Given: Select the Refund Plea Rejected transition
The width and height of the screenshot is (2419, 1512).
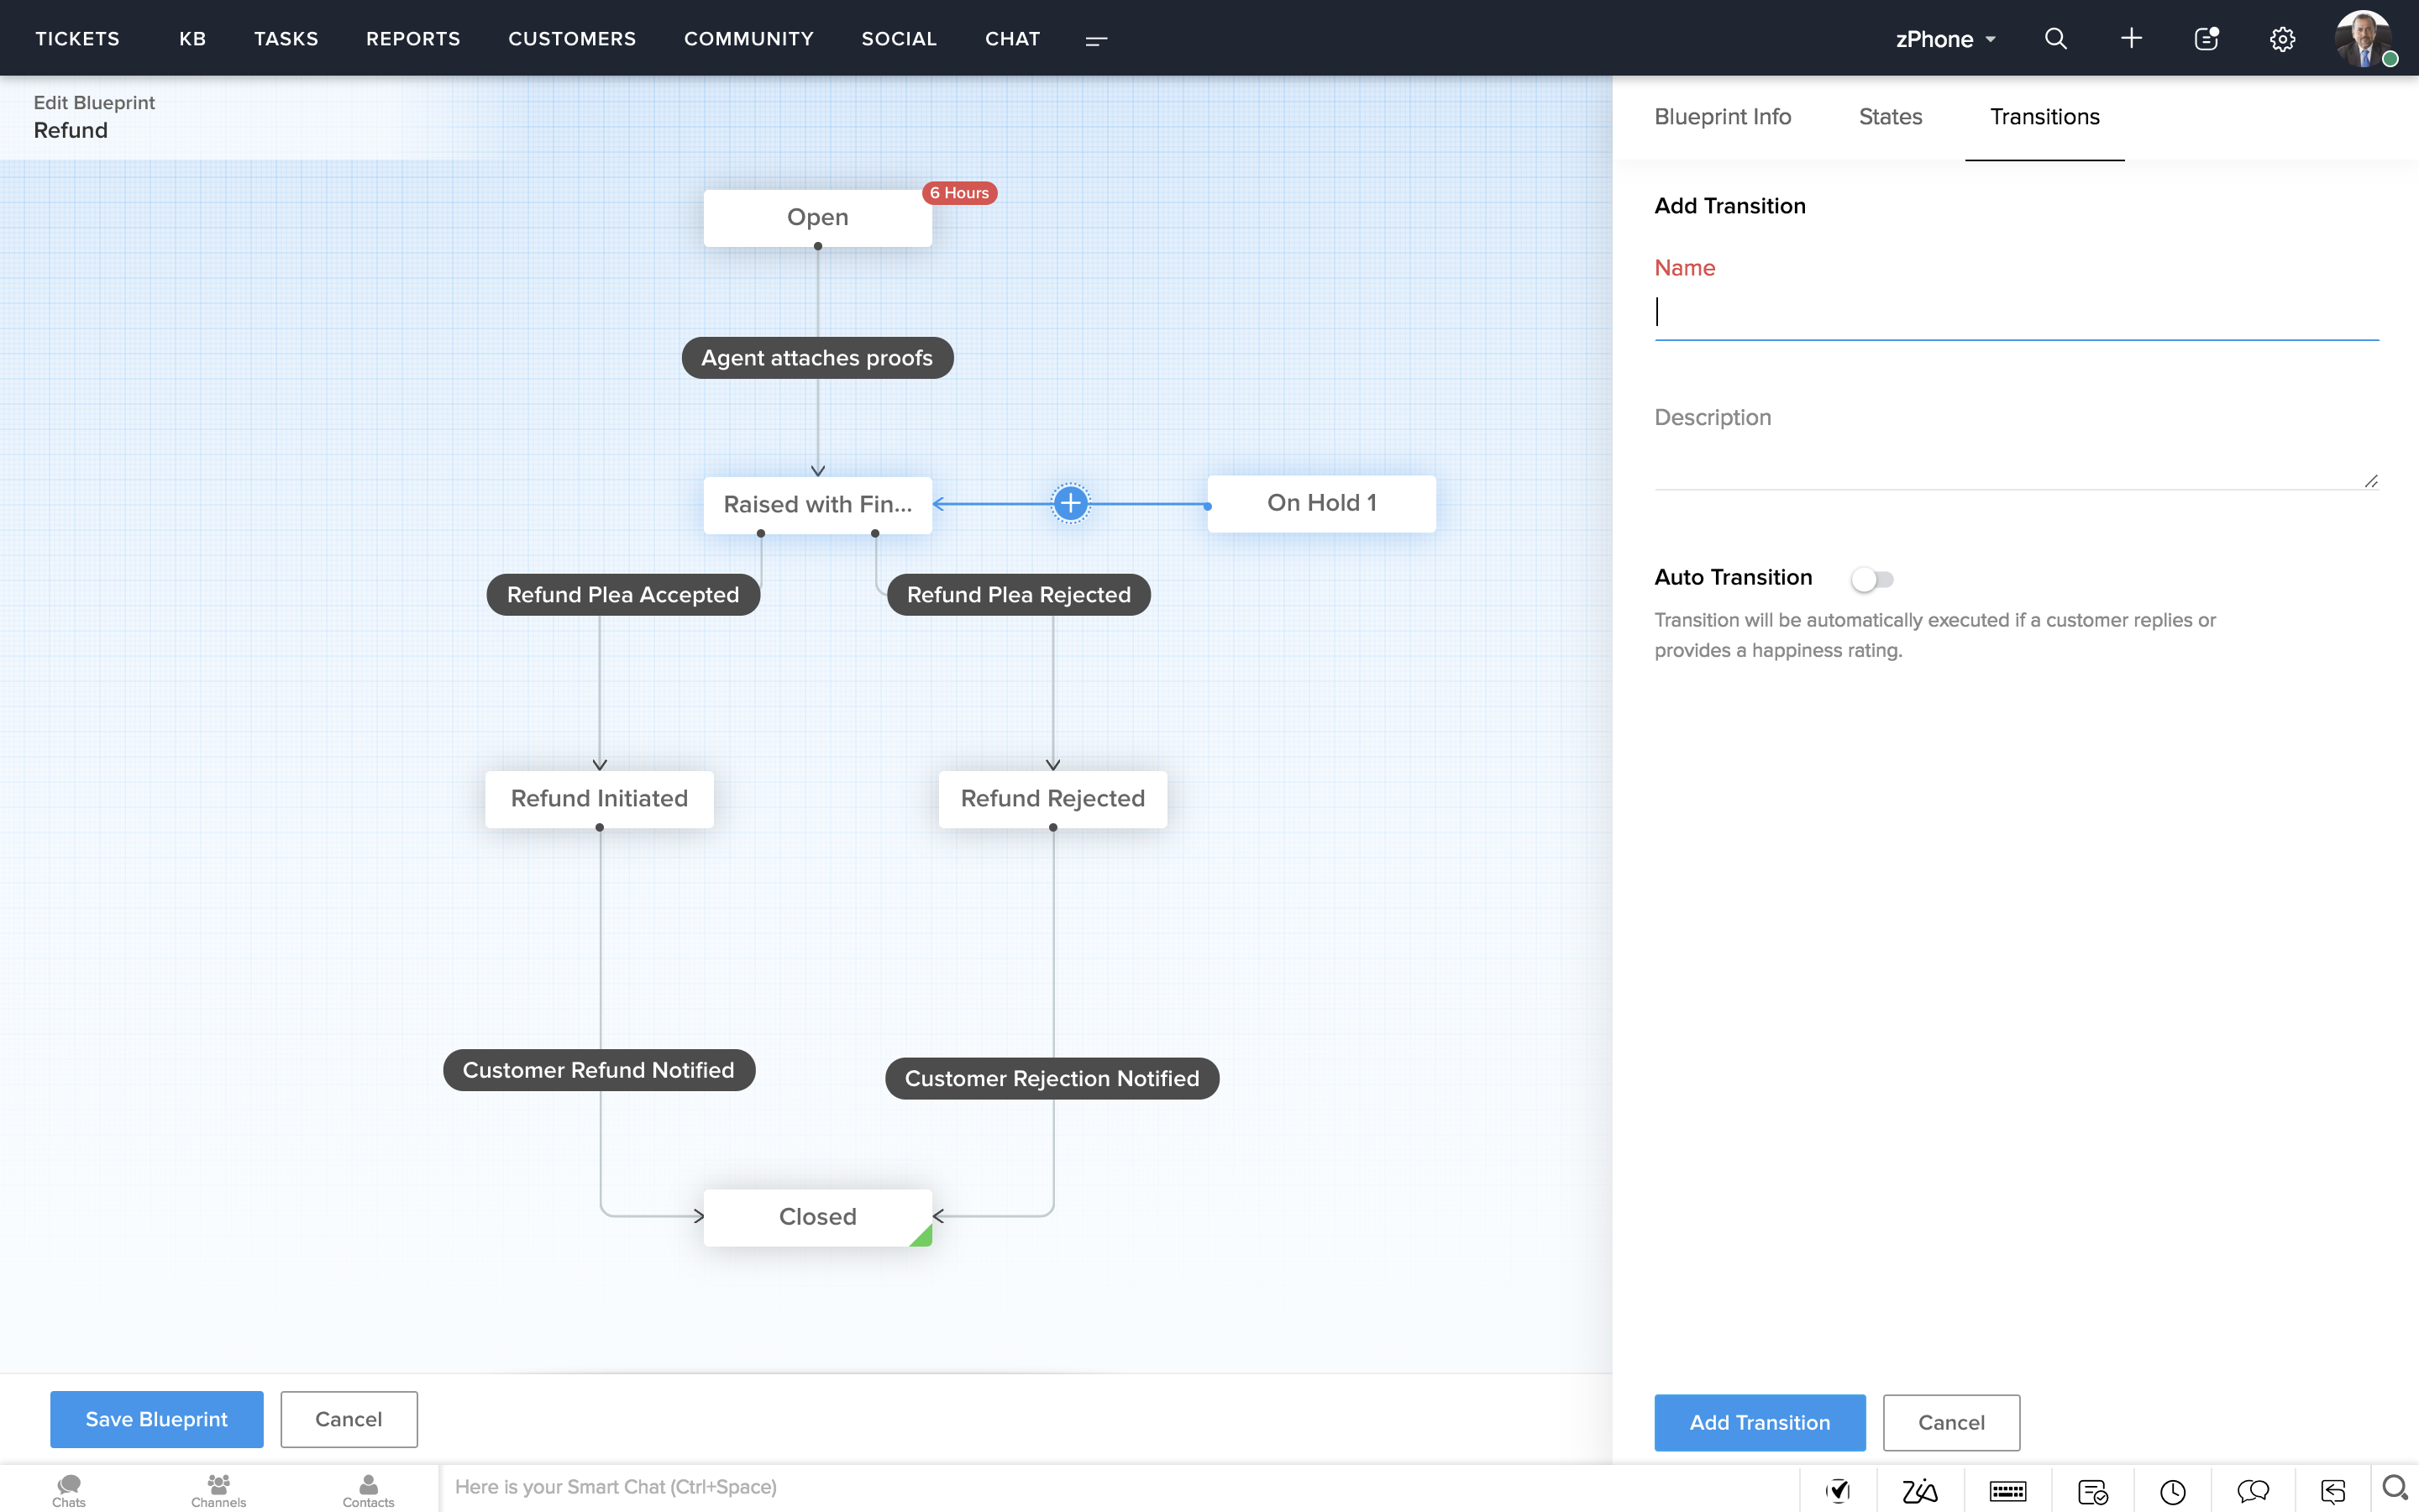Looking at the screenshot, I should coord(1019,595).
